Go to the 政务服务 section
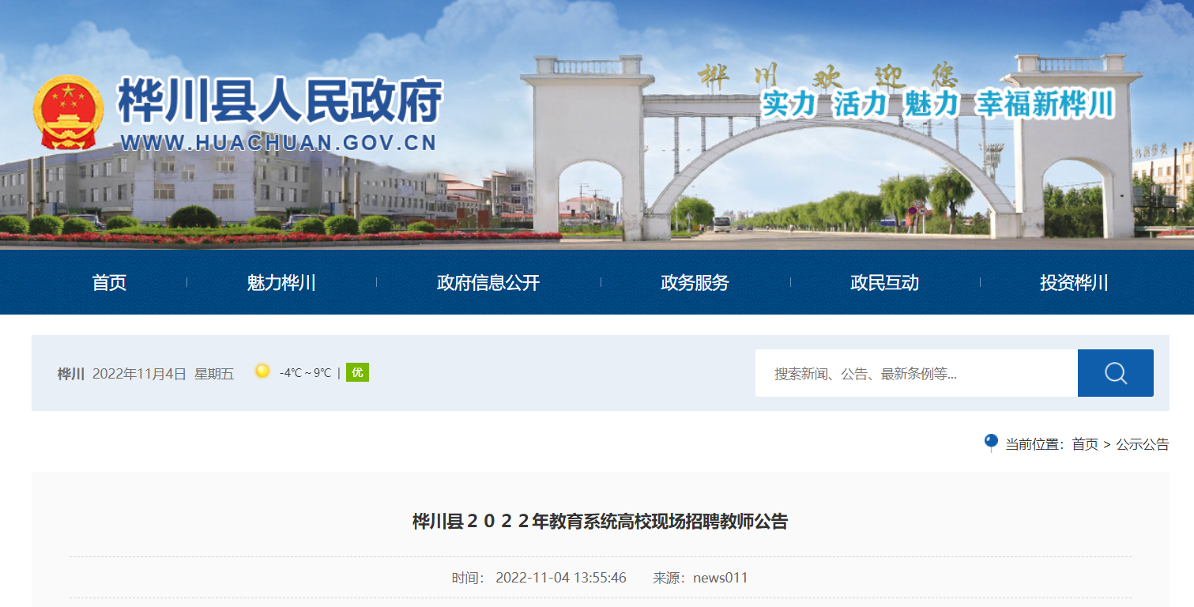This screenshot has width=1194, height=607. pos(695,282)
